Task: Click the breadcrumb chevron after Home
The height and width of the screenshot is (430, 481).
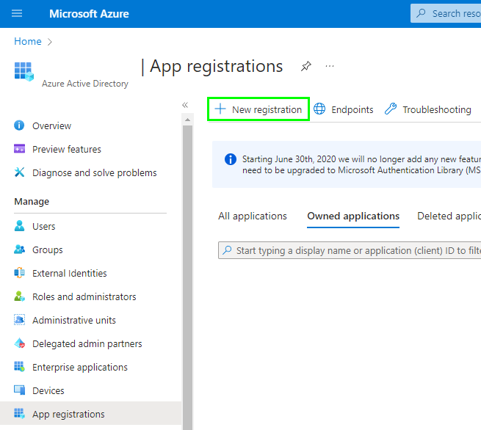Action: click(50, 42)
